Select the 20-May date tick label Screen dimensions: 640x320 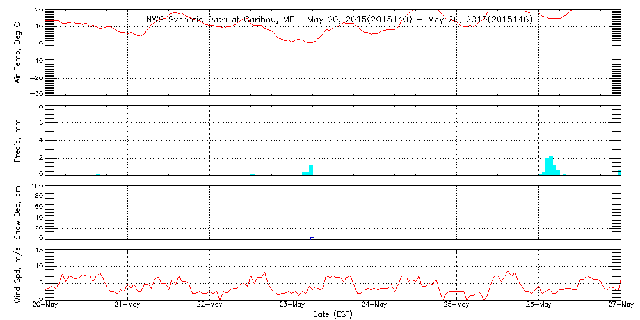tap(45, 305)
